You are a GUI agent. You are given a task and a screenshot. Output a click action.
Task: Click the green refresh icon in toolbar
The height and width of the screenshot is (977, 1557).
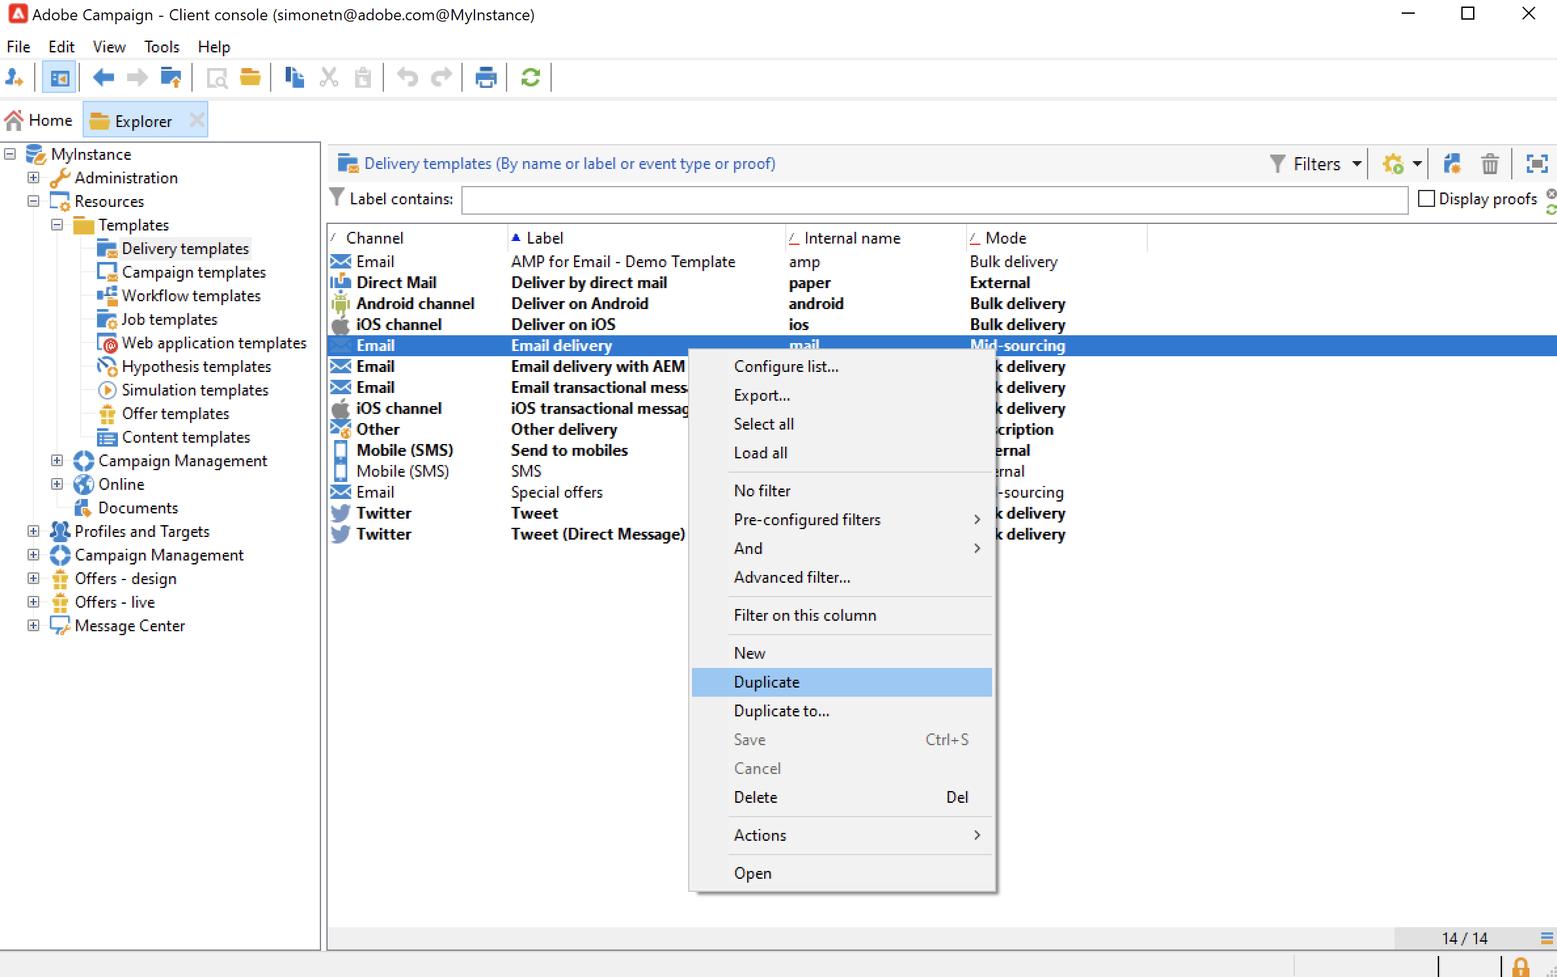coord(530,78)
